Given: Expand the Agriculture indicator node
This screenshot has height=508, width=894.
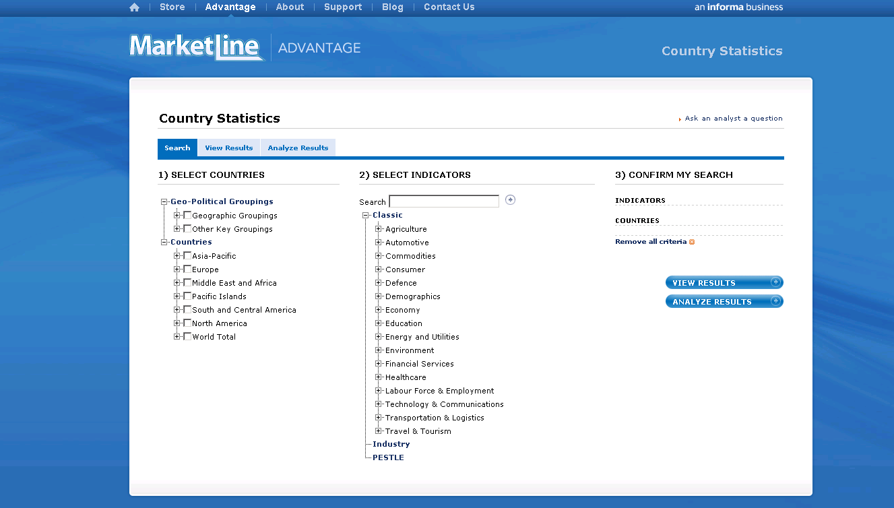Looking at the screenshot, I should pos(379,228).
